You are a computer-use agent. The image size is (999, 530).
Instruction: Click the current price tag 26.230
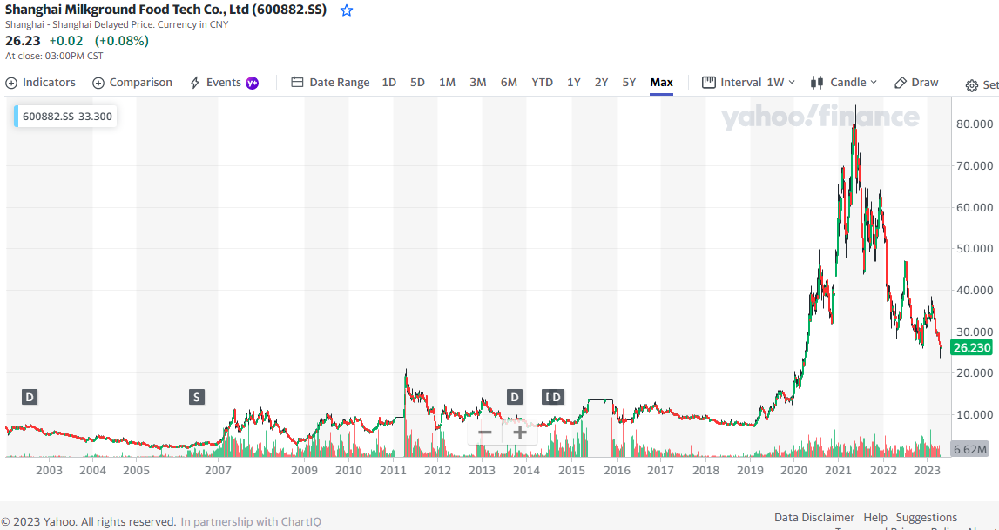(970, 348)
